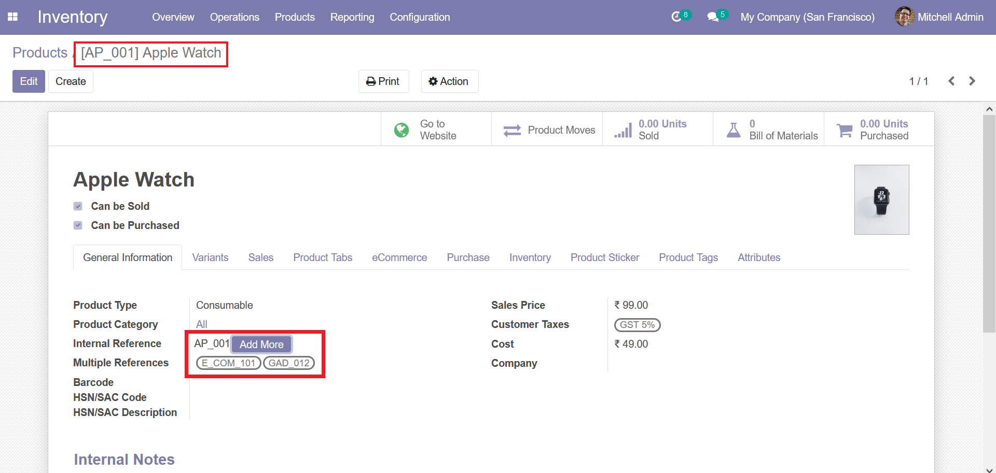Click the Add More button

(261, 345)
